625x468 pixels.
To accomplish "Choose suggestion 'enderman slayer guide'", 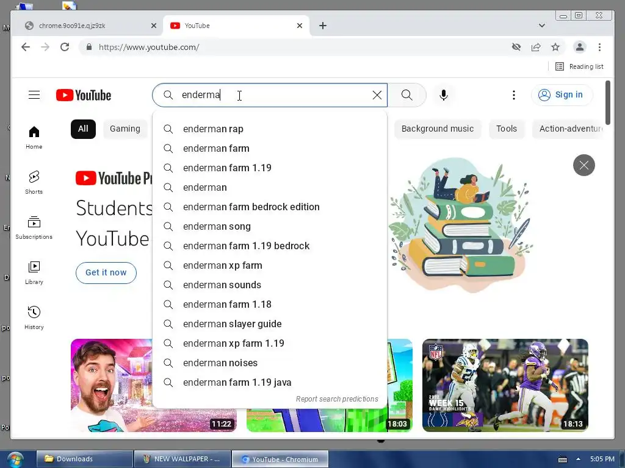I will (x=270, y=324).
